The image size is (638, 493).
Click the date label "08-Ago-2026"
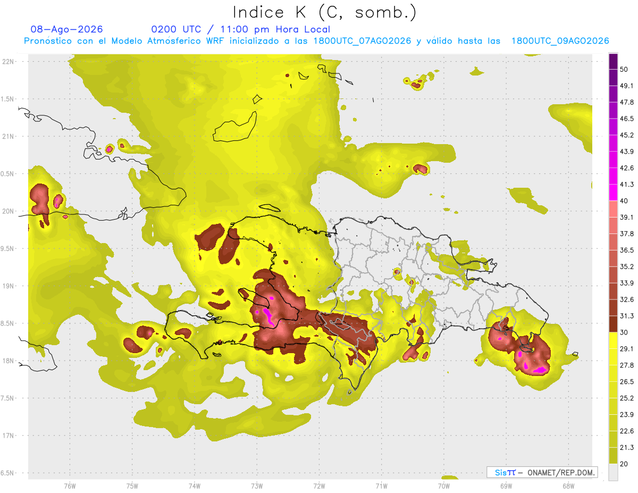tap(67, 29)
